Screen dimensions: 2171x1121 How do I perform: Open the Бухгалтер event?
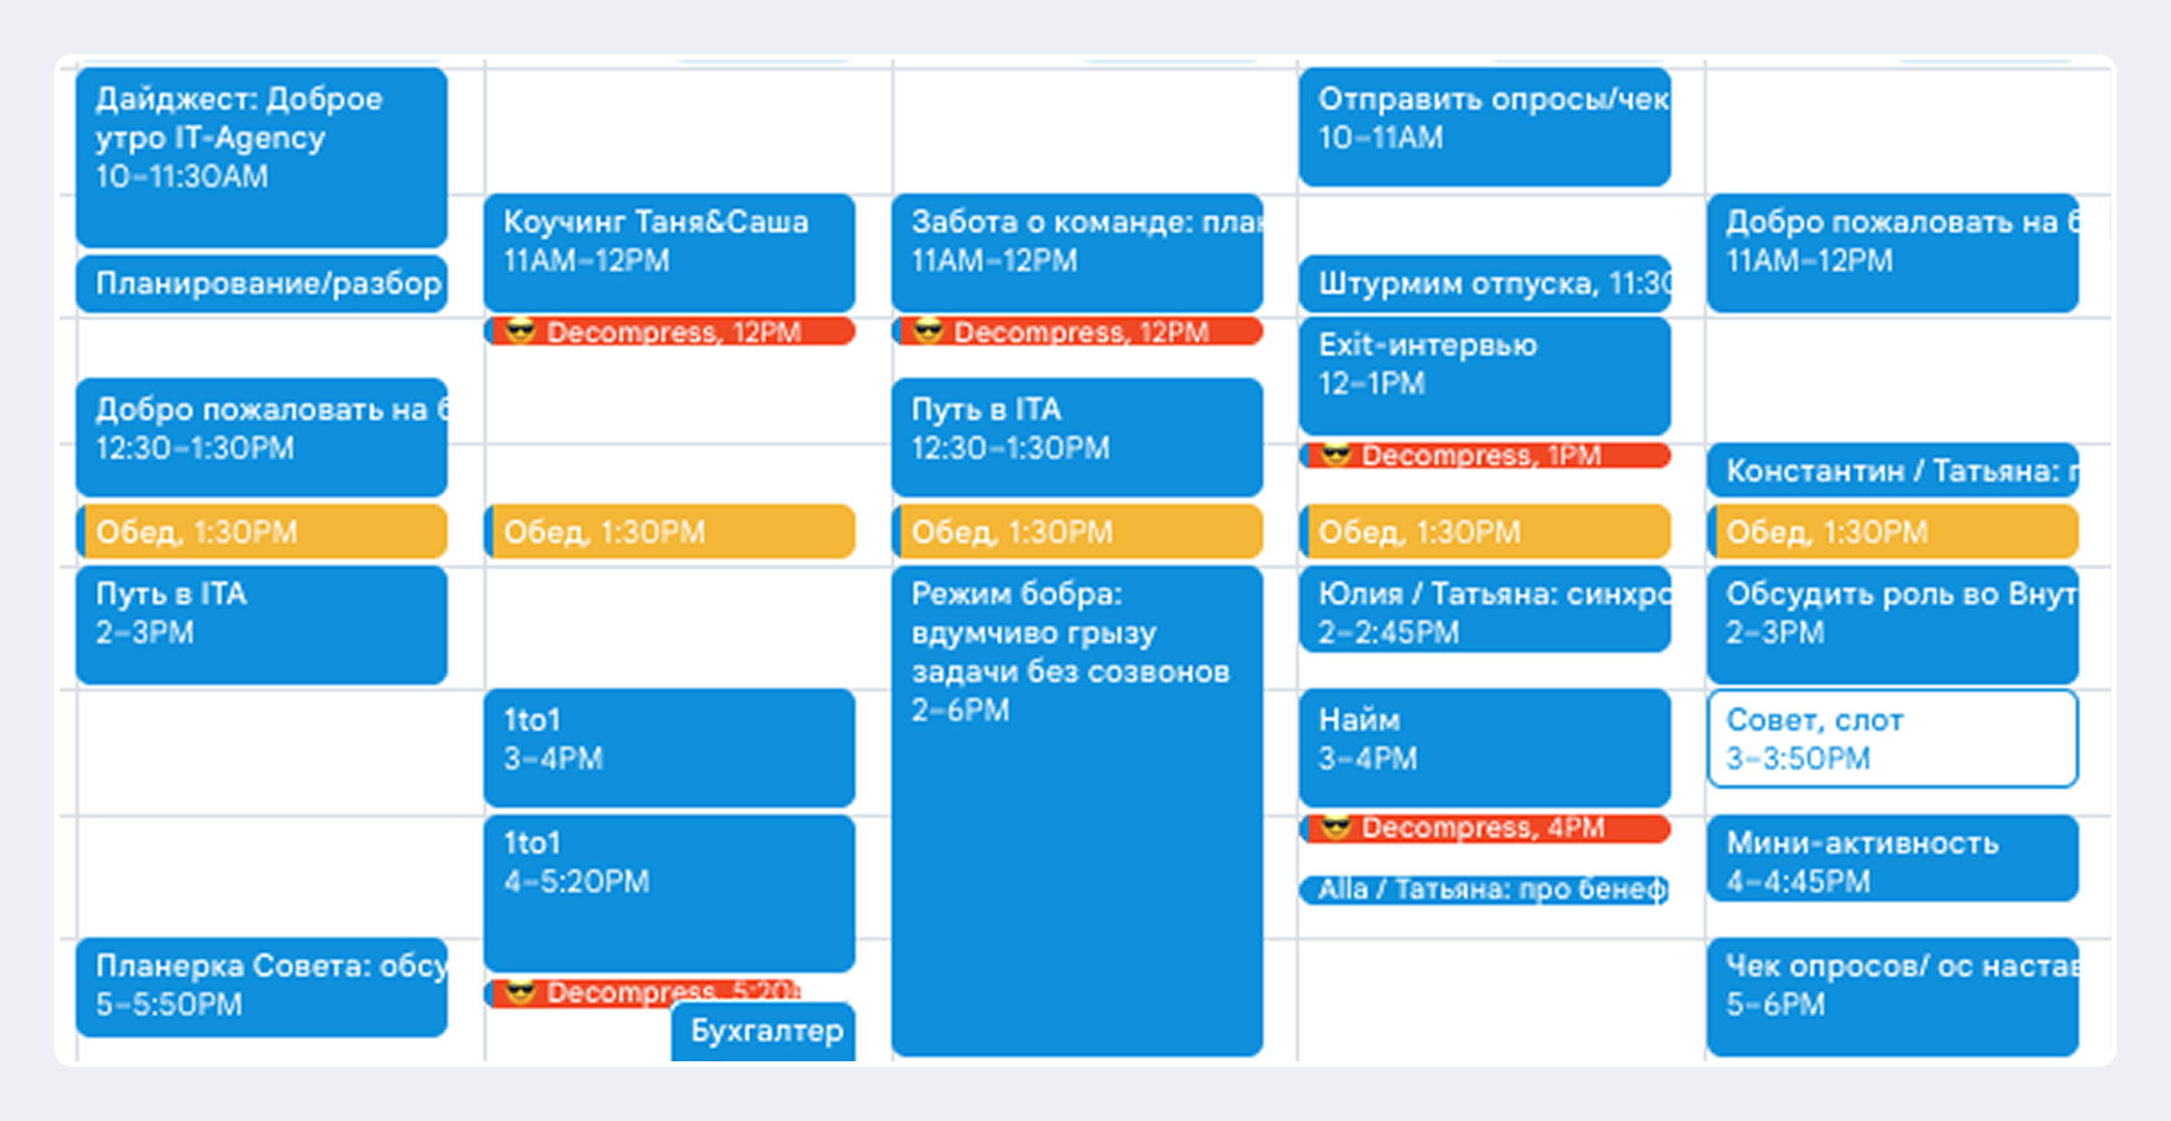pos(764,1032)
